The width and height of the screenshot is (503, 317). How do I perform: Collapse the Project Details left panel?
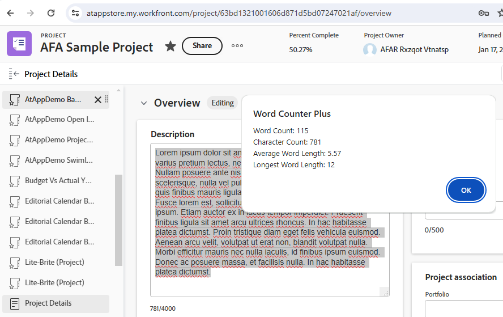pyautogui.click(x=14, y=74)
